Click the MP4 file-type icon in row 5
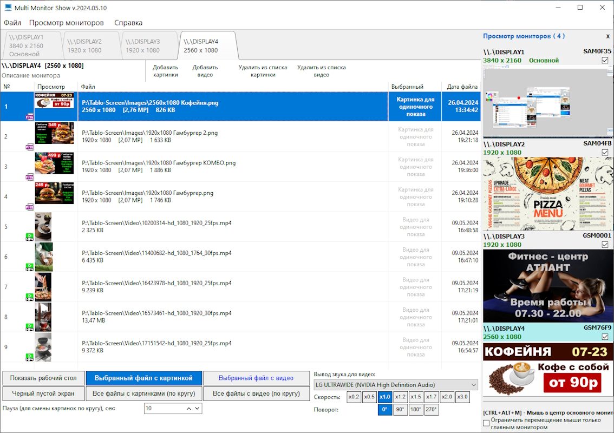614x433 pixels. [x=29, y=236]
